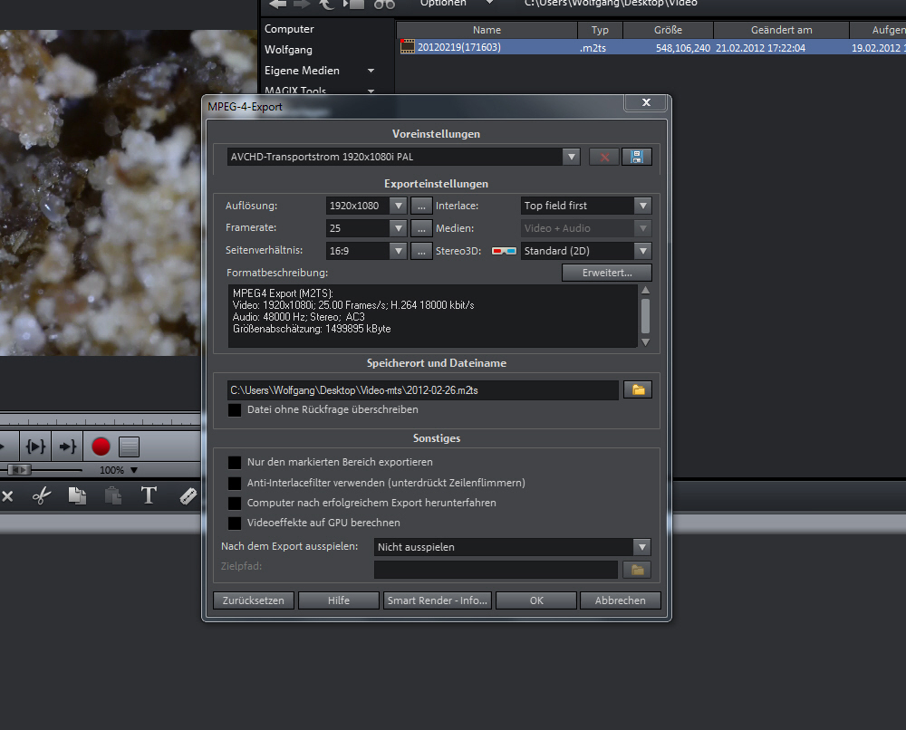The width and height of the screenshot is (906, 730).
Task: Select 'Computer' in the media browser sidebar
Action: 289,29
